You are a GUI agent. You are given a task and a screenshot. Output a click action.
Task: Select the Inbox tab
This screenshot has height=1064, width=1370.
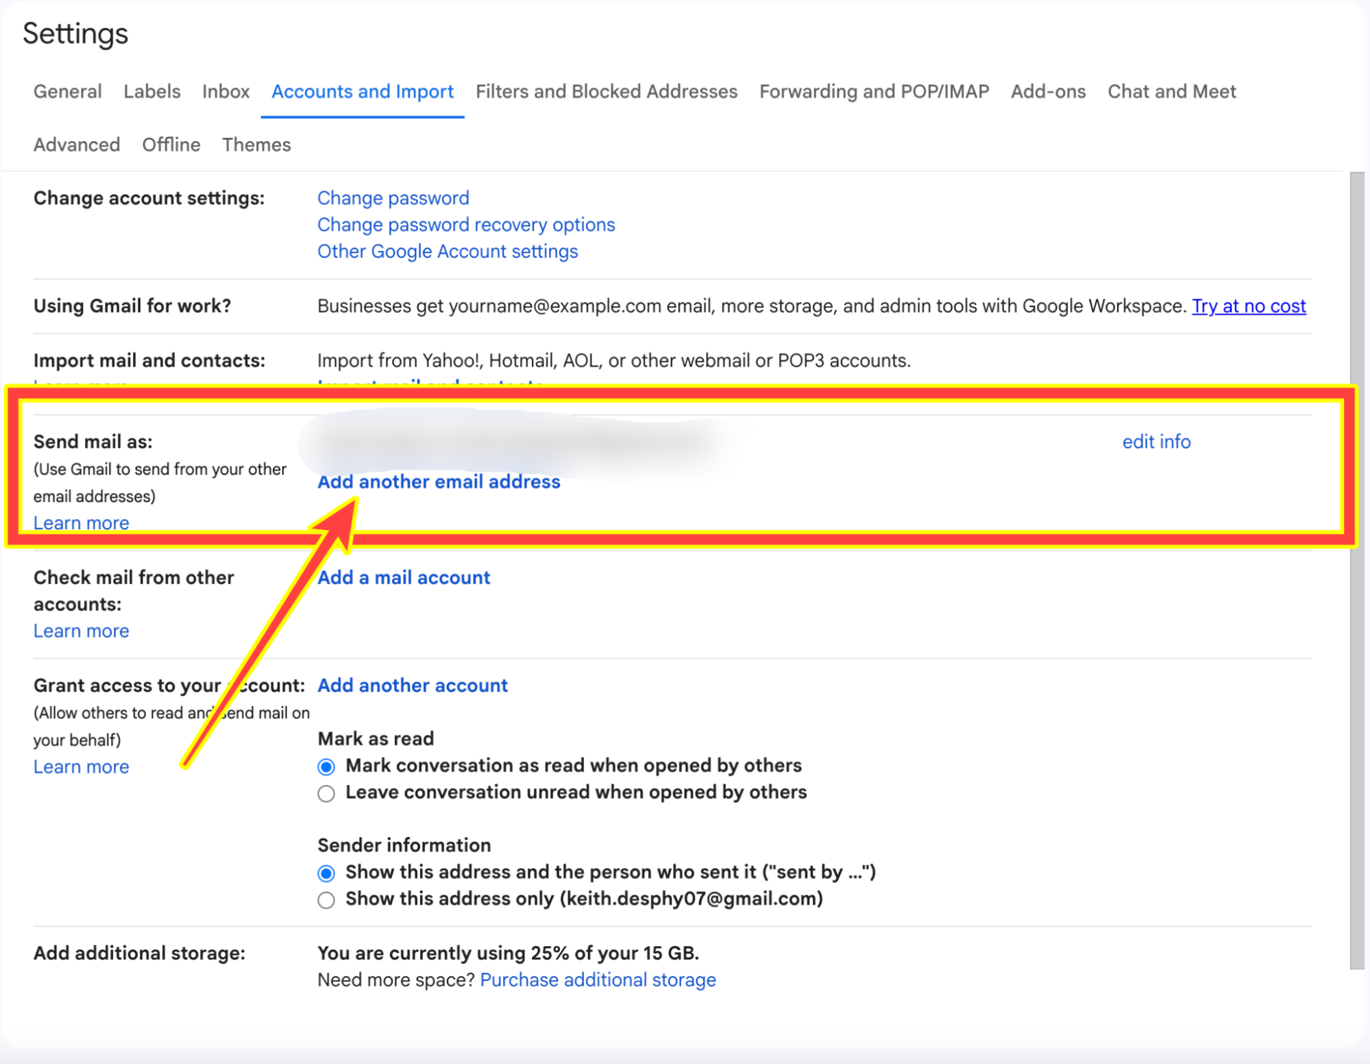226,91
